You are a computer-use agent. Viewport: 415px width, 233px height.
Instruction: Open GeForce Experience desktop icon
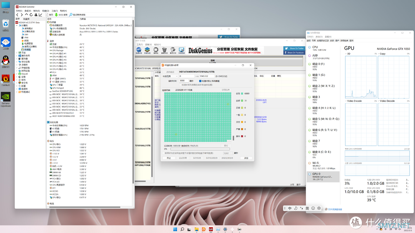[x=5, y=99]
